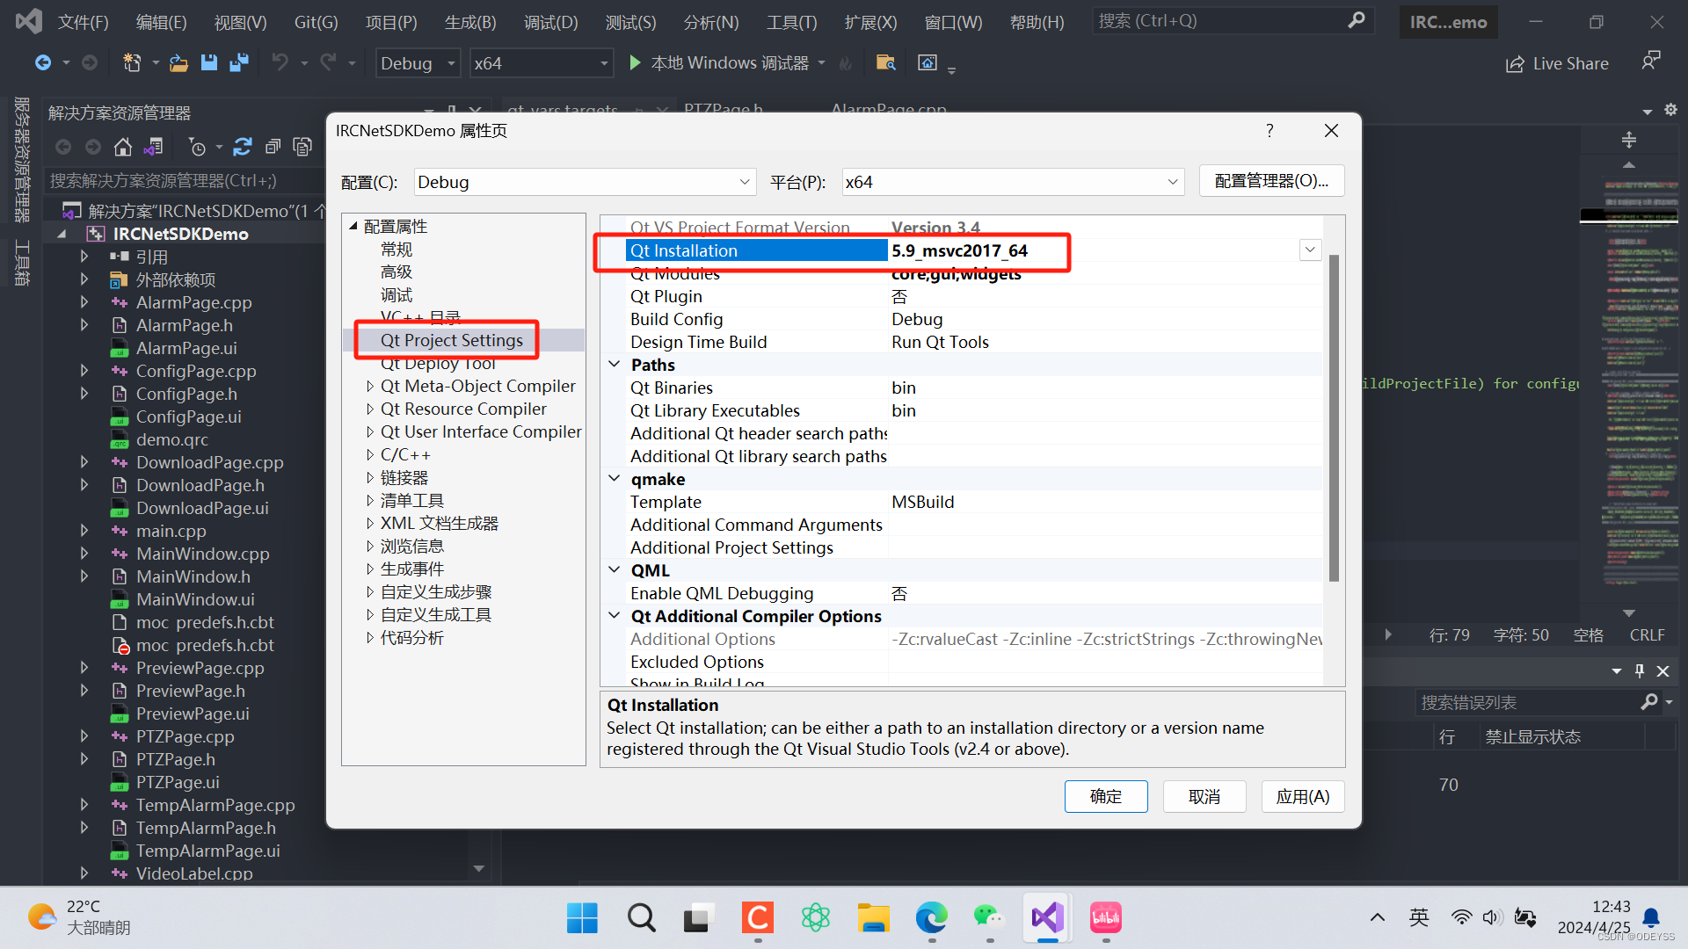Click the 应用(A) button
The width and height of the screenshot is (1688, 949).
(1303, 796)
